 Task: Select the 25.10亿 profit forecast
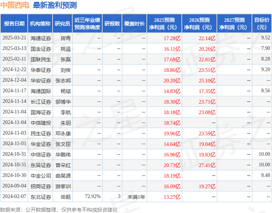(x=207, y=81)
